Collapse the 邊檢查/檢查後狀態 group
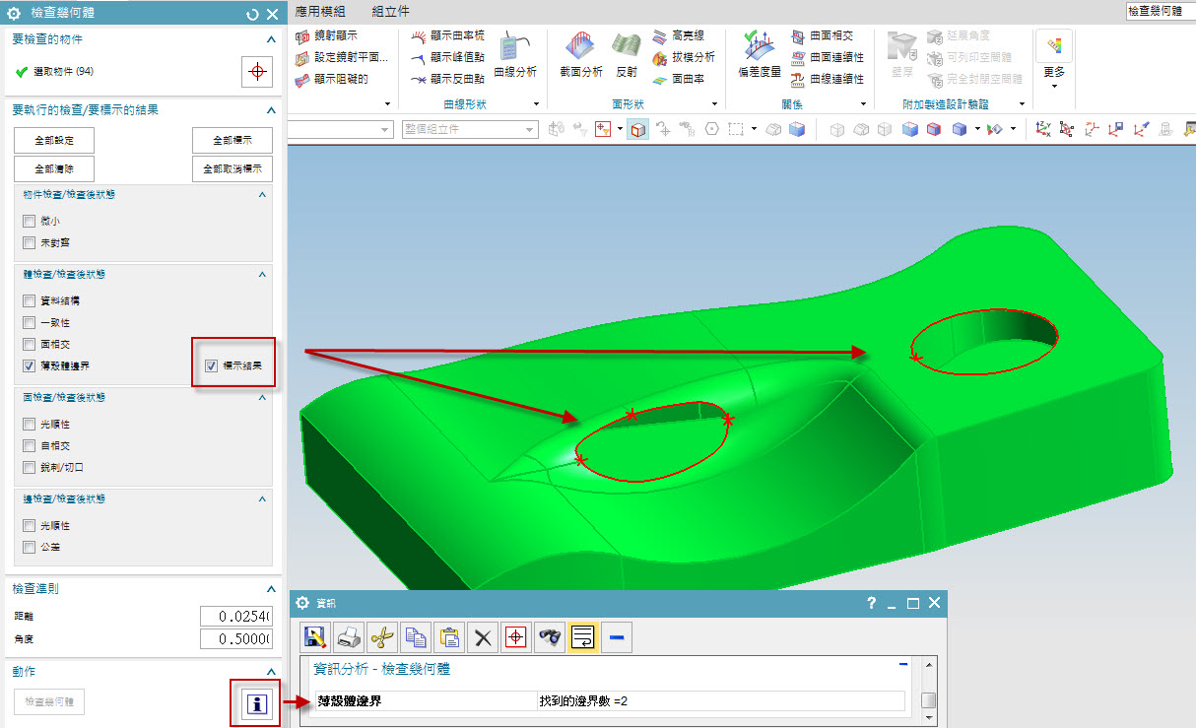 (262, 499)
